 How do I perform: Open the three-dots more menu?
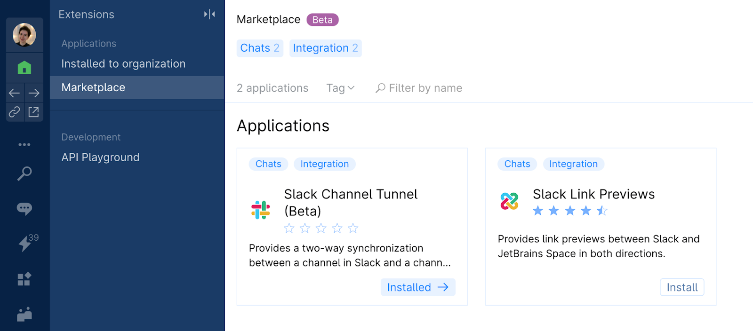pyautogui.click(x=24, y=144)
